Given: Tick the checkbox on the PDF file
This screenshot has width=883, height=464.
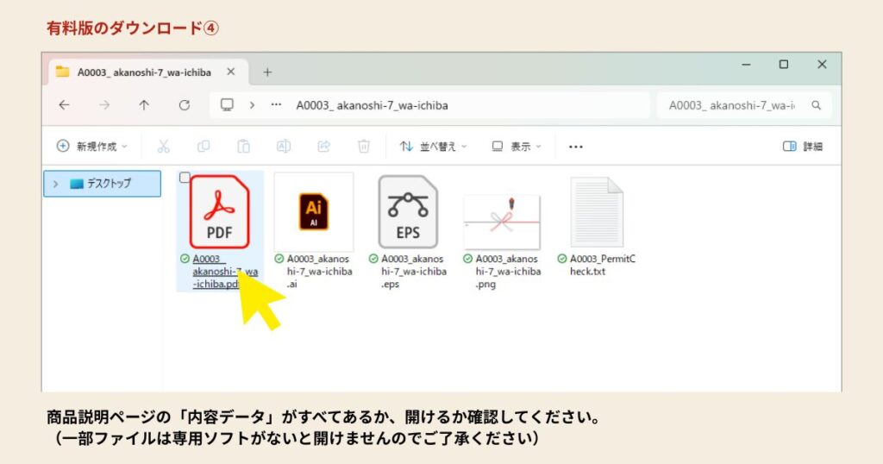Looking at the screenshot, I should click(185, 178).
